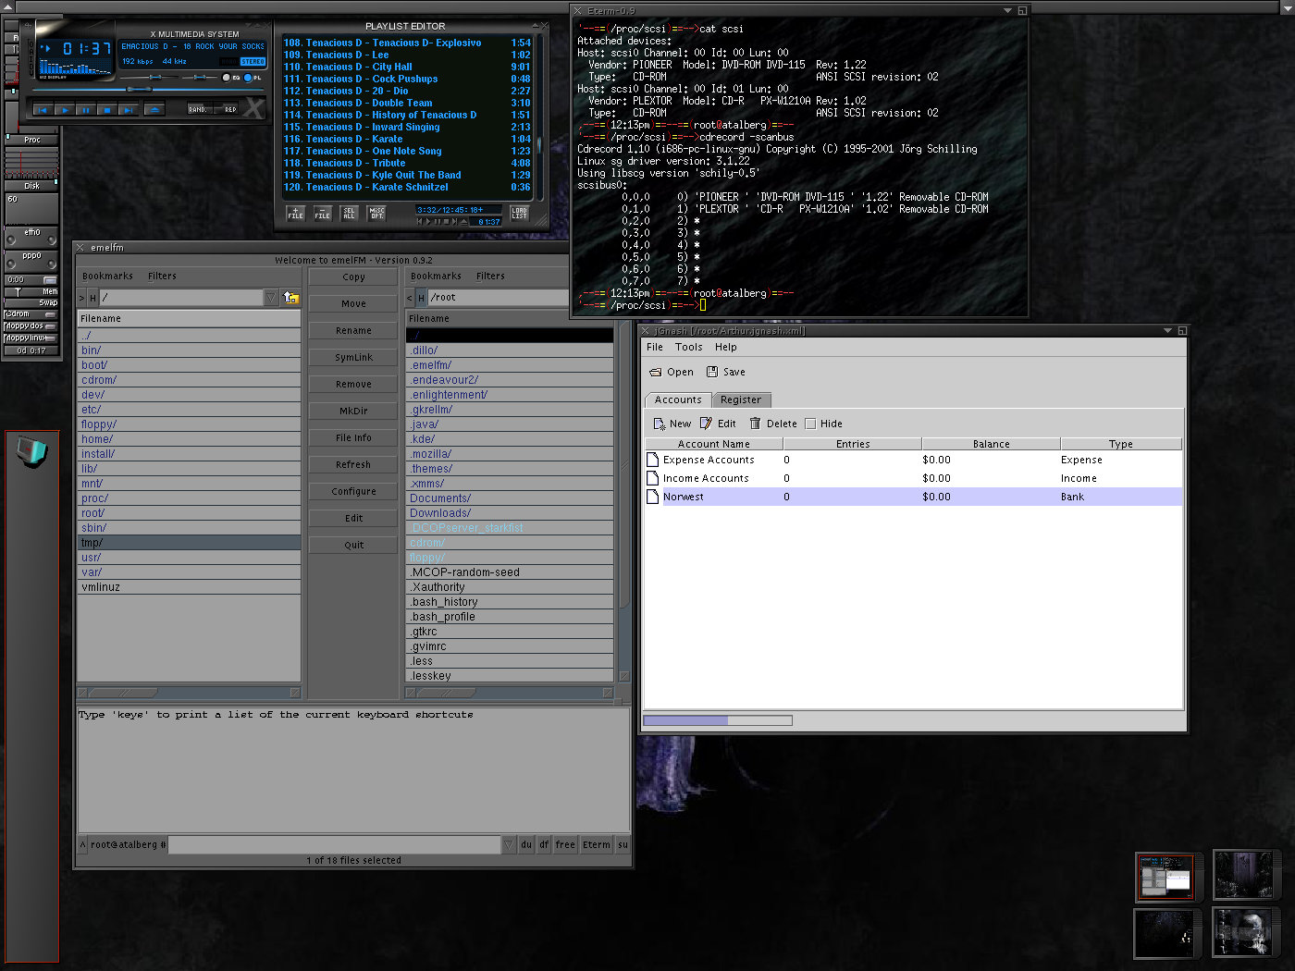Click the Save floppy disk icon
The image size is (1295, 971).
[x=712, y=372]
